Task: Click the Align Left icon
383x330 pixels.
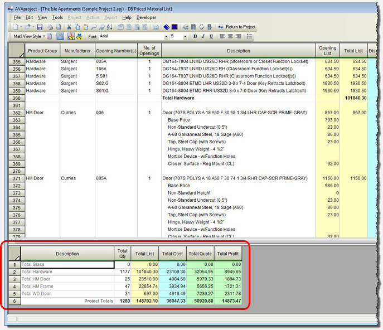Action: coord(221,36)
